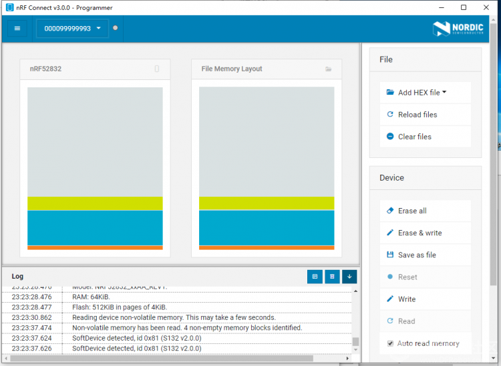The image size is (501, 366).
Task: Click log vertical scrollbar up arrow
Action: click(x=355, y=291)
